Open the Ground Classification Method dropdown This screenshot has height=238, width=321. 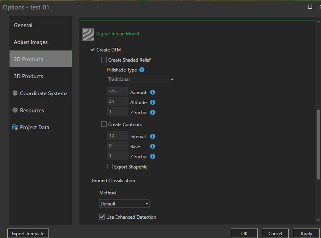pos(124,204)
